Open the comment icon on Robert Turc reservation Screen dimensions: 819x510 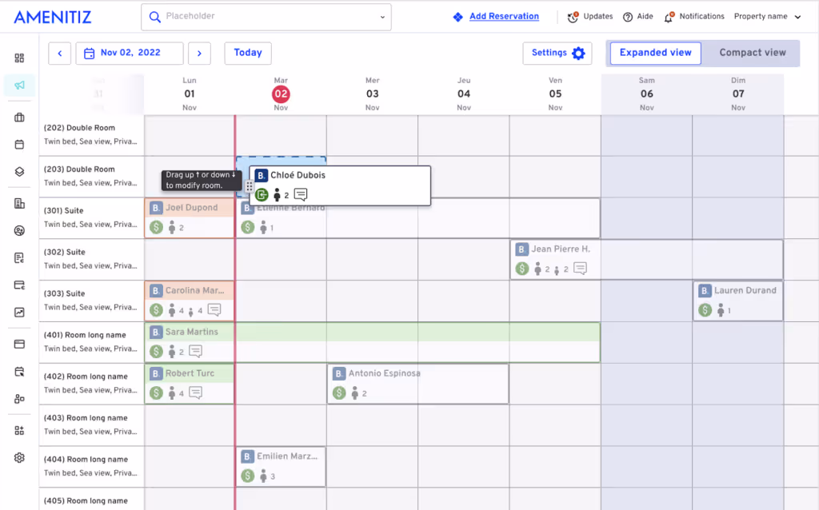click(x=195, y=392)
